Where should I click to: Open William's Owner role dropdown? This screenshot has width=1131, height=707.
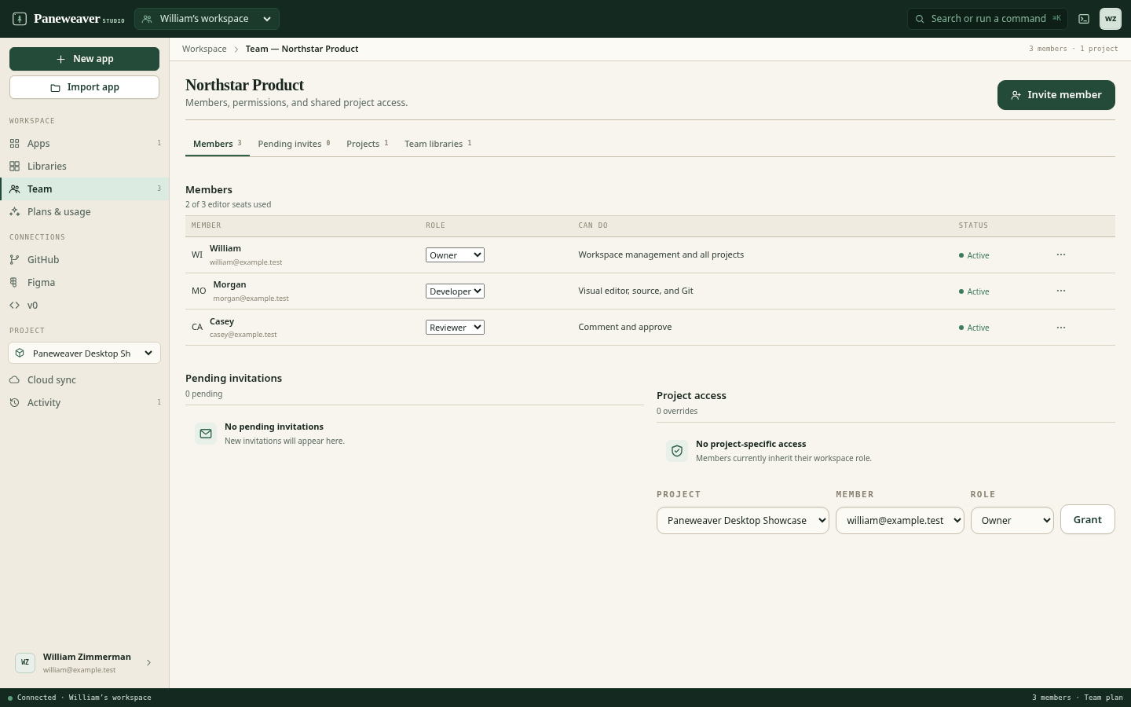point(455,255)
